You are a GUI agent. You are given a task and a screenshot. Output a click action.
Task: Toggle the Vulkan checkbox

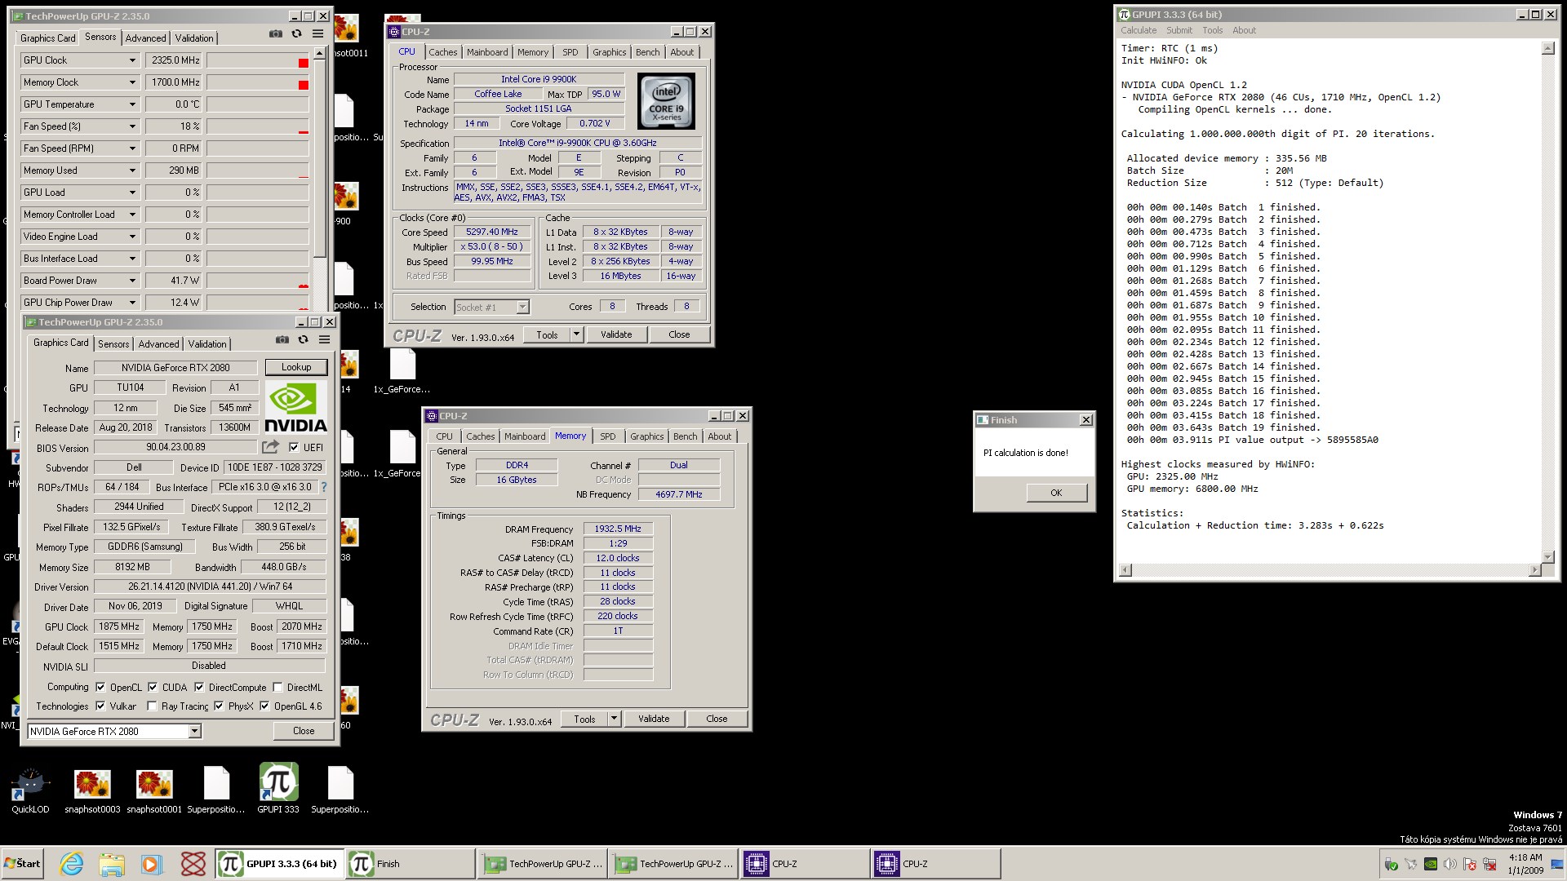click(100, 706)
